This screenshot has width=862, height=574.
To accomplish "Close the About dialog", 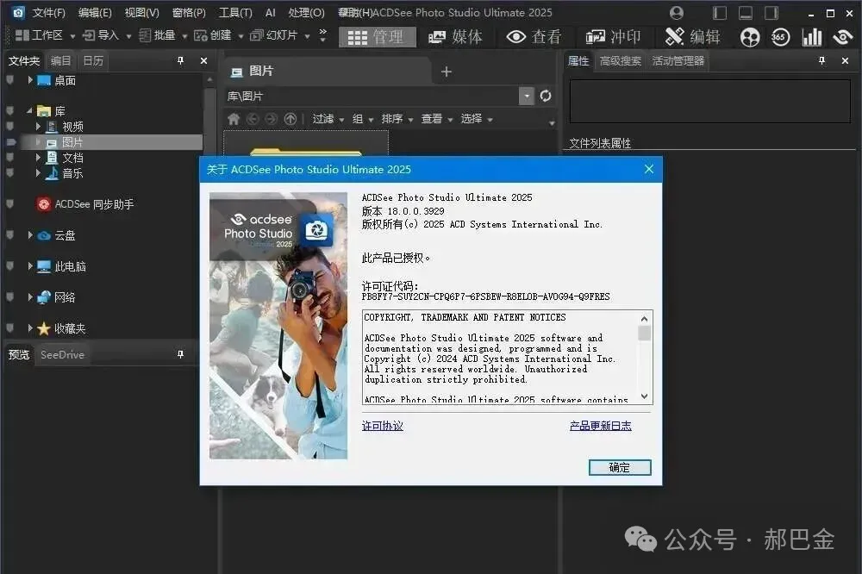I will [649, 169].
